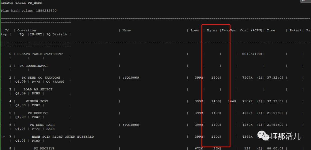Click the '00:00:03' time value in row 8
Viewport: 311px width, 150px height.
pos(275,148)
